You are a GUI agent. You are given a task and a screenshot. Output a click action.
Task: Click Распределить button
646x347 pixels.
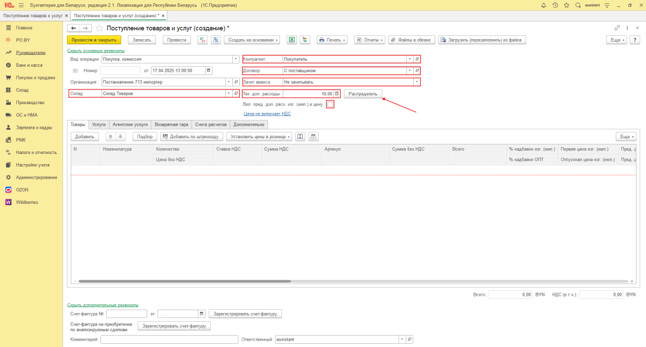point(363,93)
